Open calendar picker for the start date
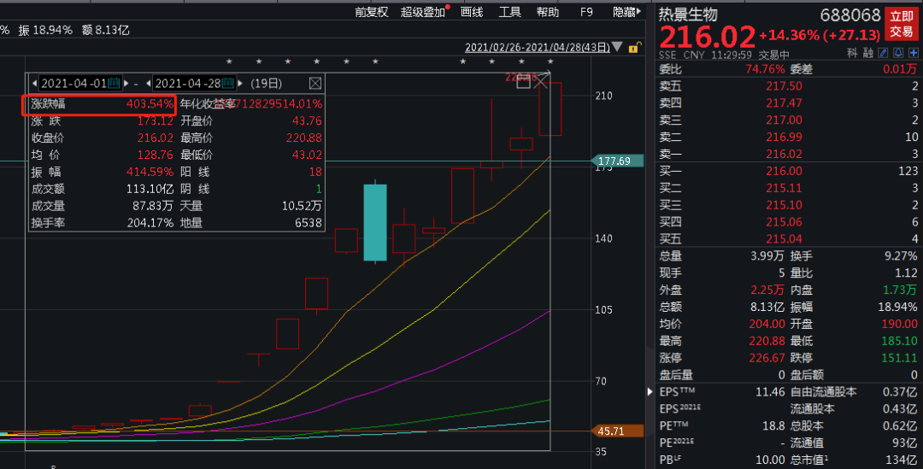Screen dimensions: 923x469 tap(115, 83)
